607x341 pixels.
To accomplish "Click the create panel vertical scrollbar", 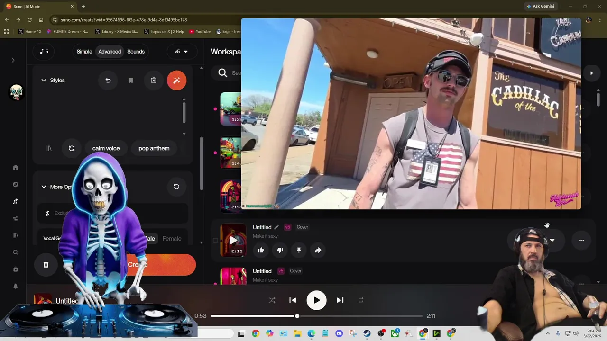I will tap(202, 163).
